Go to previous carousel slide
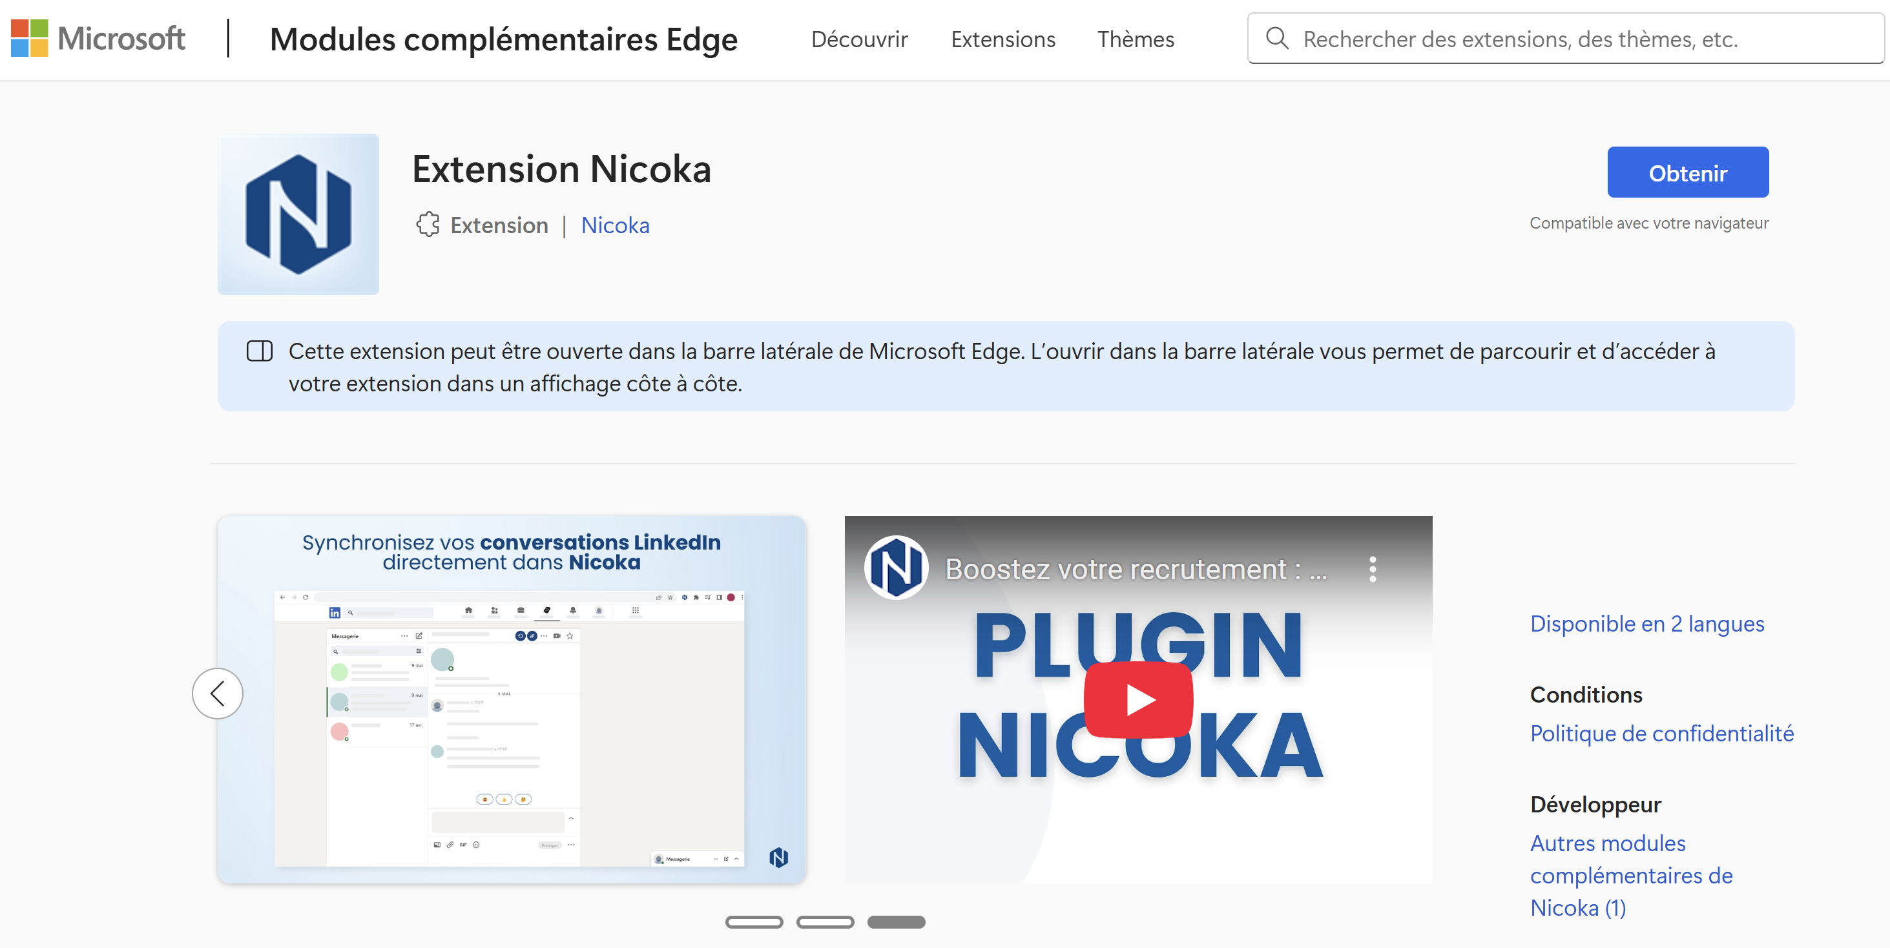Screen dimensions: 1890x948 point(218,694)
